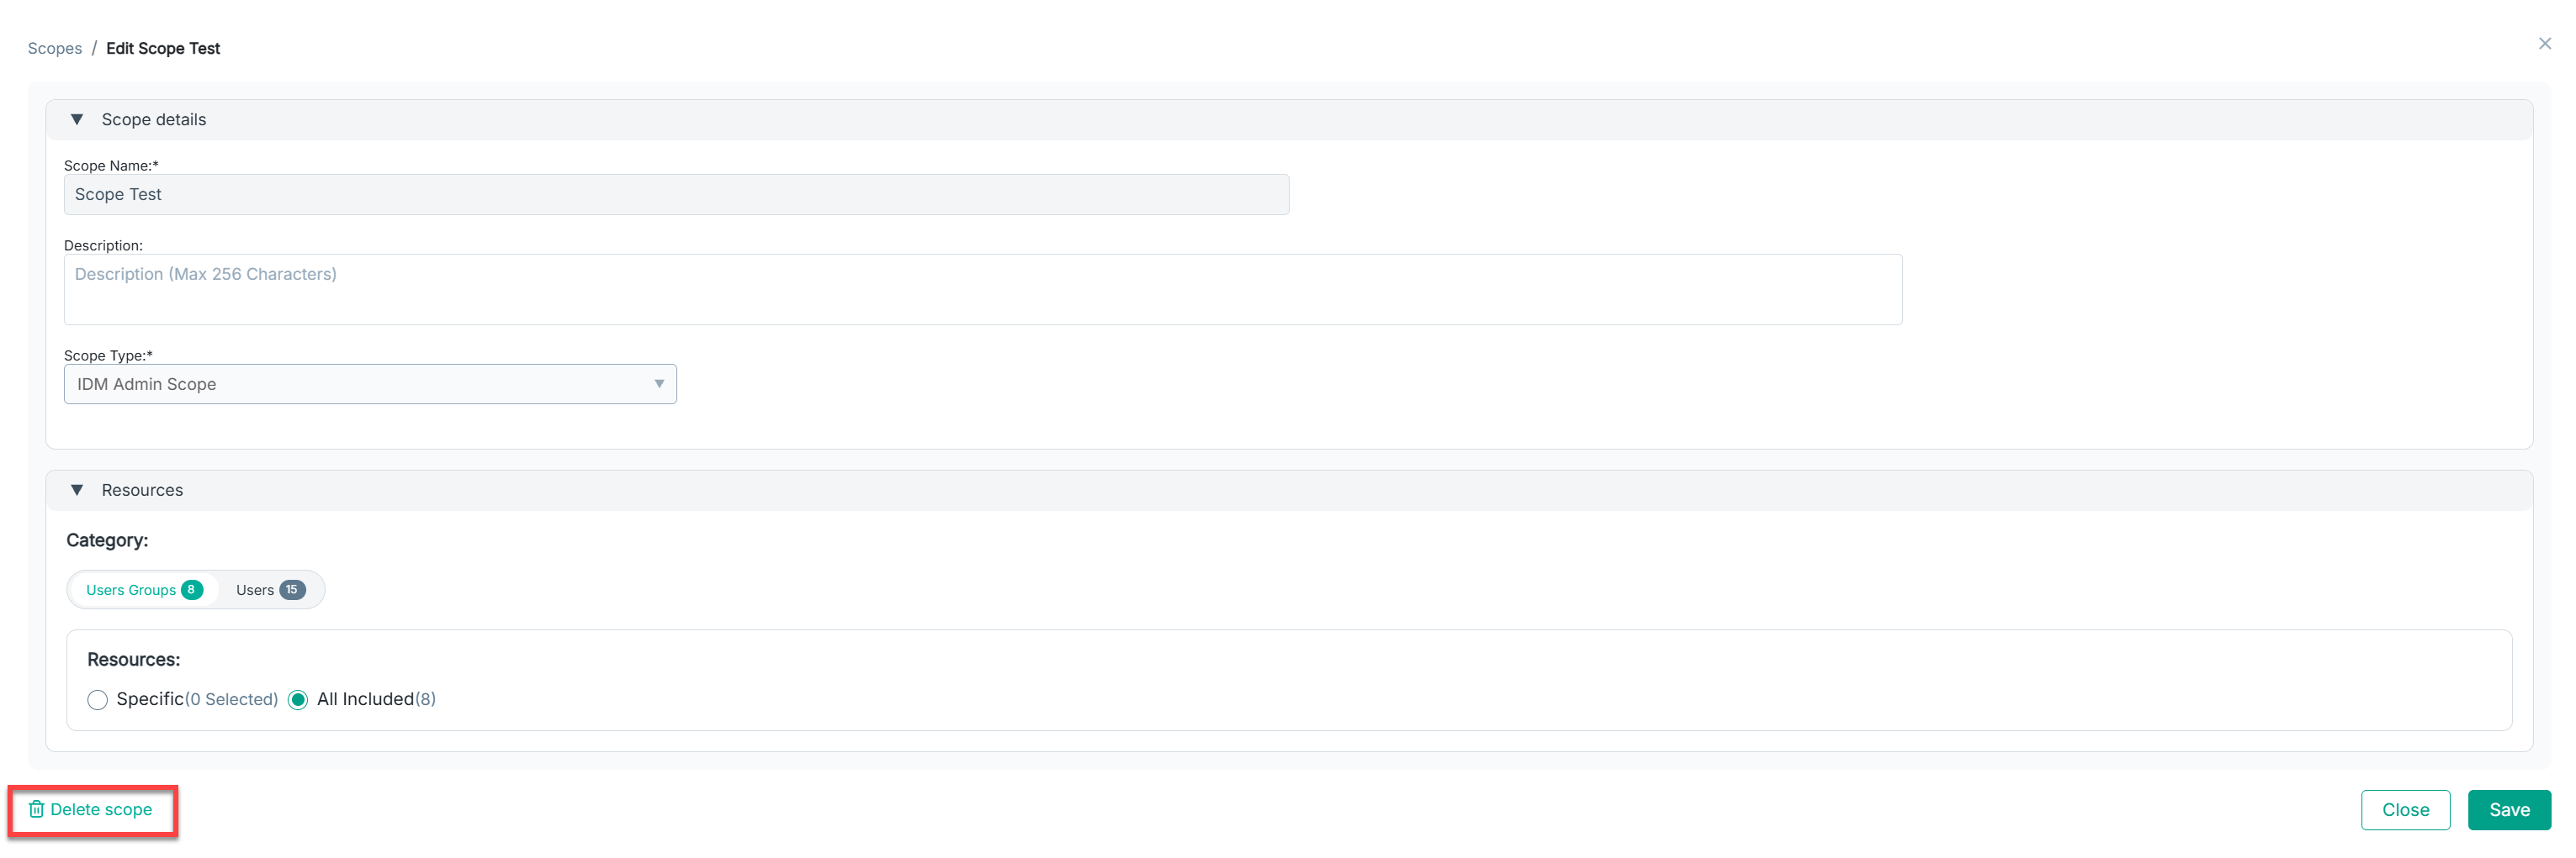The height and width of the screenshot is (858, 2576).
Task: Collapse the Resources section triangle
Action: [77, 491]
